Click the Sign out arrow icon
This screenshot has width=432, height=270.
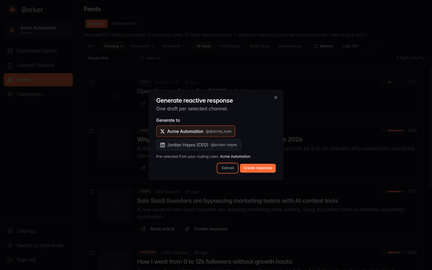coord(10,260)
